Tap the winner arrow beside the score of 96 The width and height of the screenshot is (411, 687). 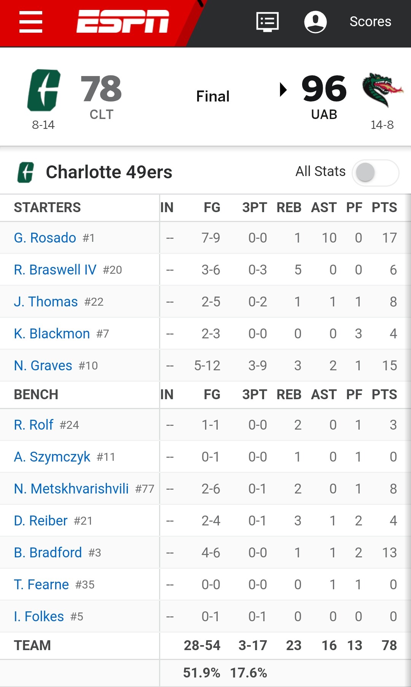click(283, 90)
